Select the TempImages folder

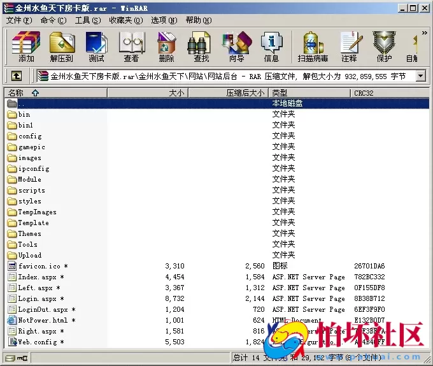pos(32,212)
